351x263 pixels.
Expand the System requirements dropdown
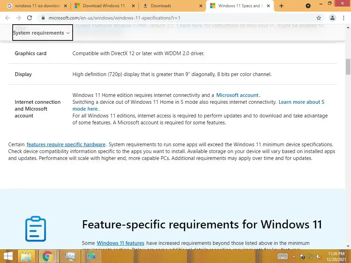pyautogui.click(x=43, y=33)
